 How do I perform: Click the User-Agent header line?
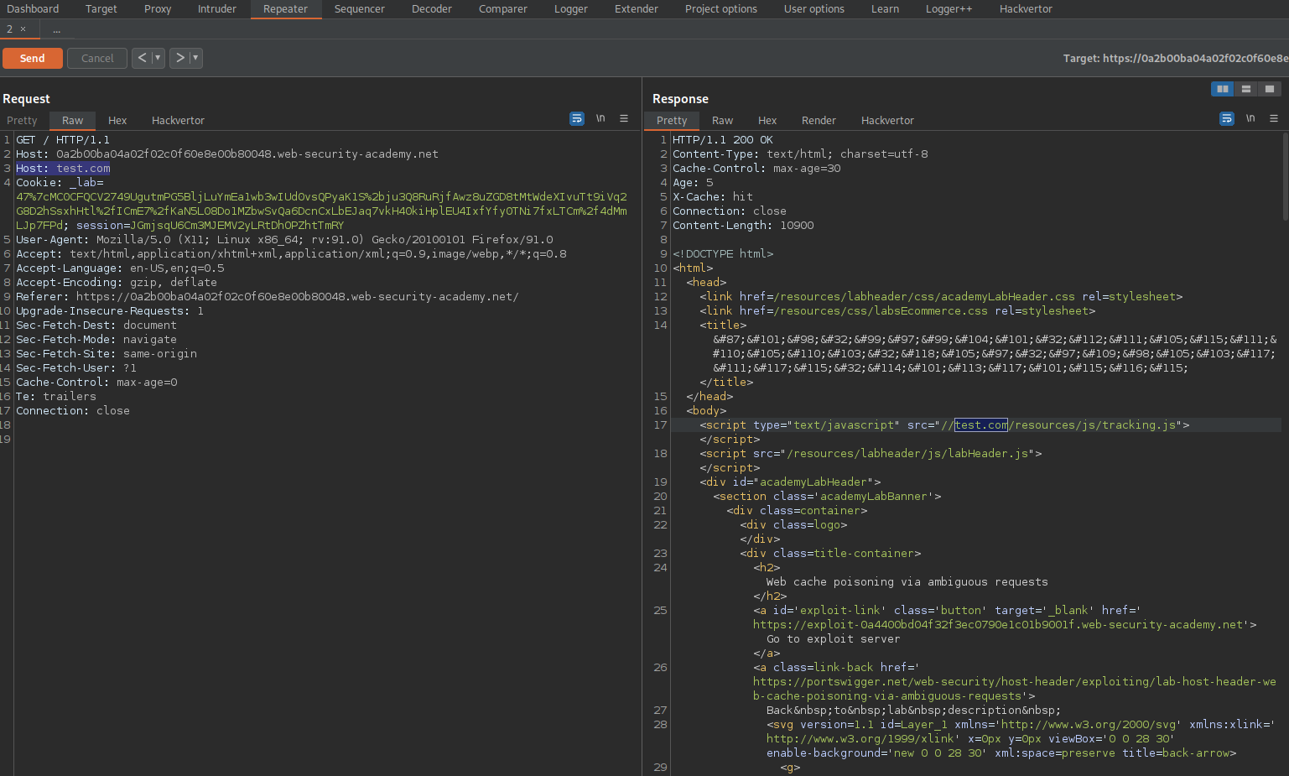(284, 240)
